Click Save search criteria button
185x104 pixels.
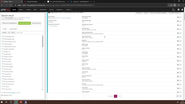(25, 23)
